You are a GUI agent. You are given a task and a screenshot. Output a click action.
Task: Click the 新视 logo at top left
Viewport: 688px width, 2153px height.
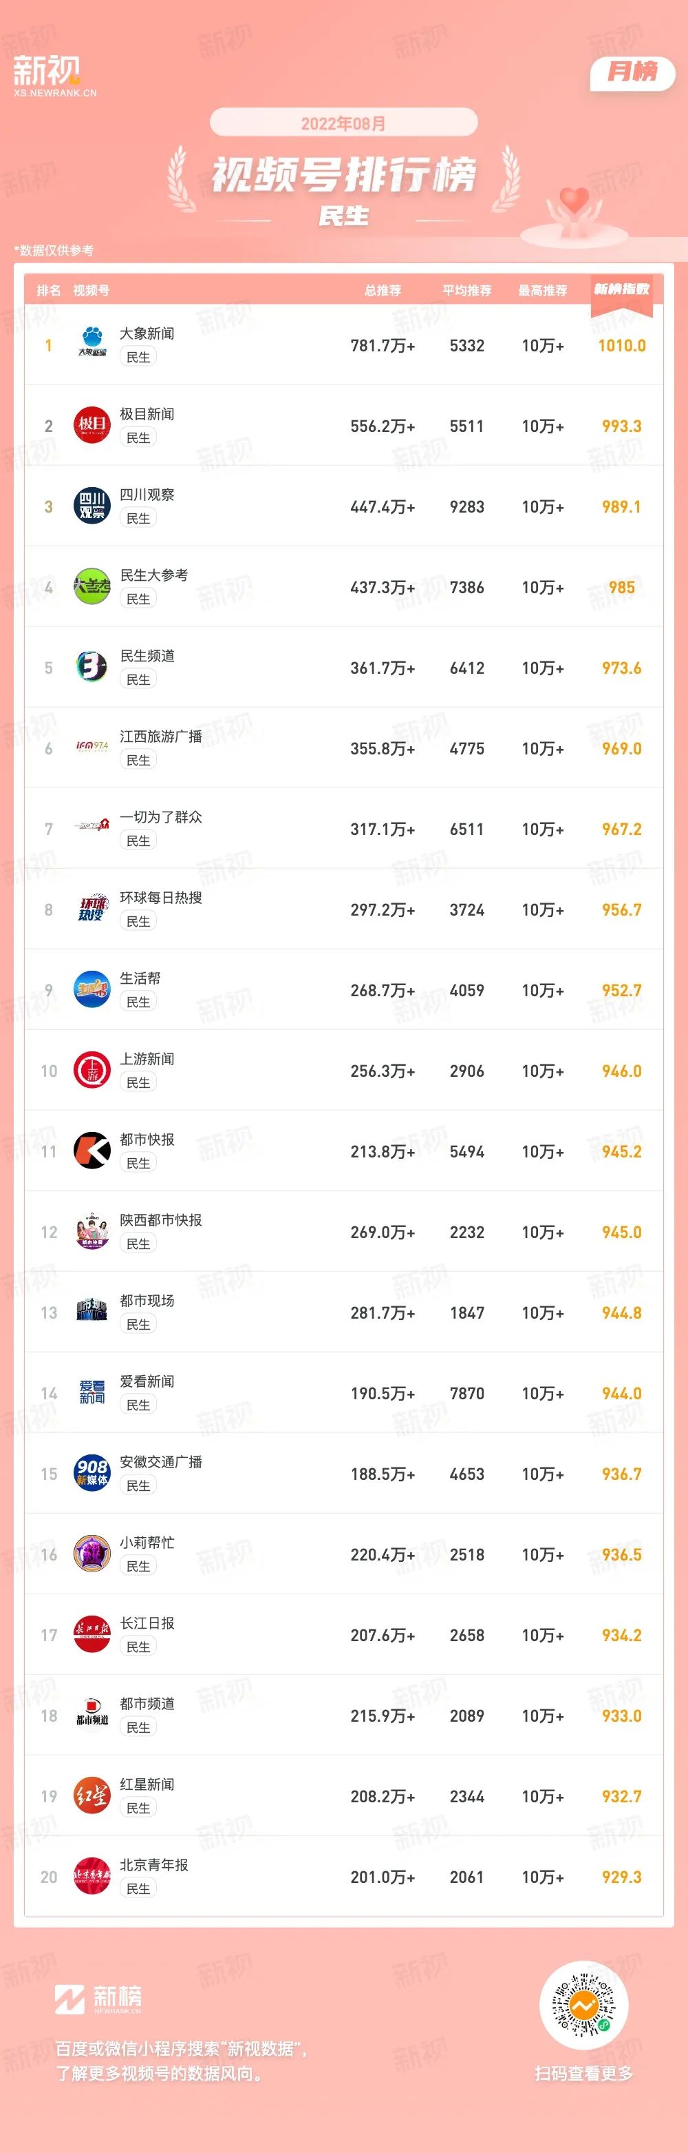pos(54,75)
